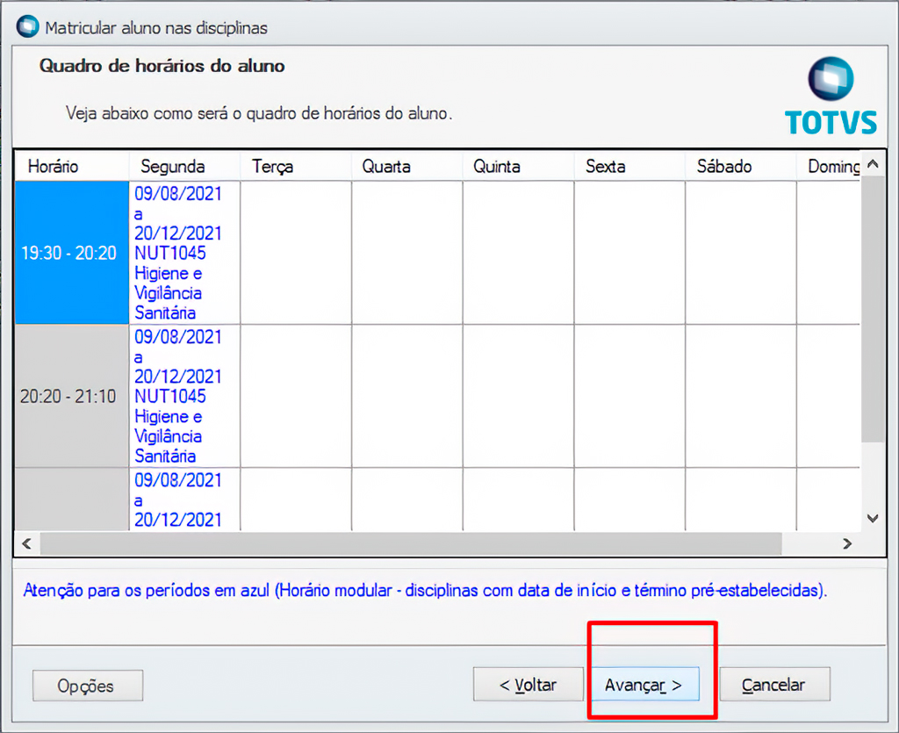
Task: Click the horizontal scrollbar thumb
Action: (409, 543)
